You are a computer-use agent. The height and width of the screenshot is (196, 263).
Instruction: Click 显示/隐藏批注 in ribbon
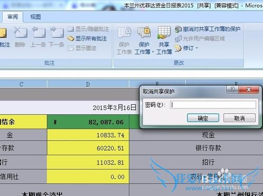pyautogui.click(x=88, y=29)
